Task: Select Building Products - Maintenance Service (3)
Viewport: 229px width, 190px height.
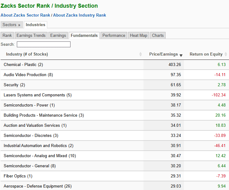Action: (44, 115)
